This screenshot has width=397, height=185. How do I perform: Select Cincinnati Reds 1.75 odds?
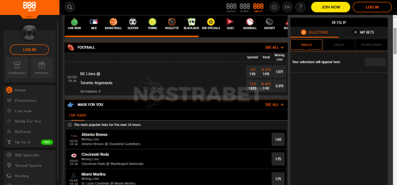[278, 159]
